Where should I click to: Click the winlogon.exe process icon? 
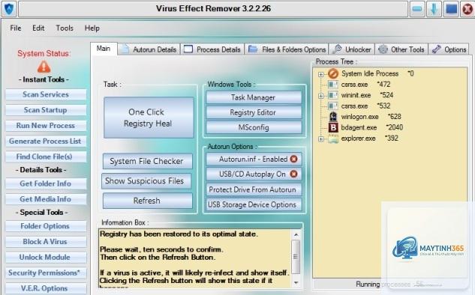[333, 117]
